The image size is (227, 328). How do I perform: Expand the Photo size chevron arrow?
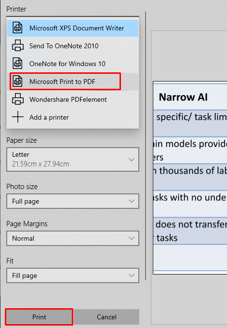[132, 201]
